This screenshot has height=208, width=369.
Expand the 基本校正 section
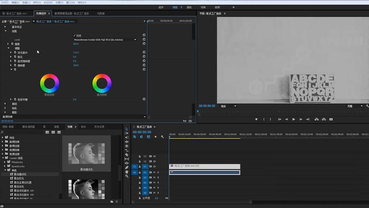[x=5, y=27]
